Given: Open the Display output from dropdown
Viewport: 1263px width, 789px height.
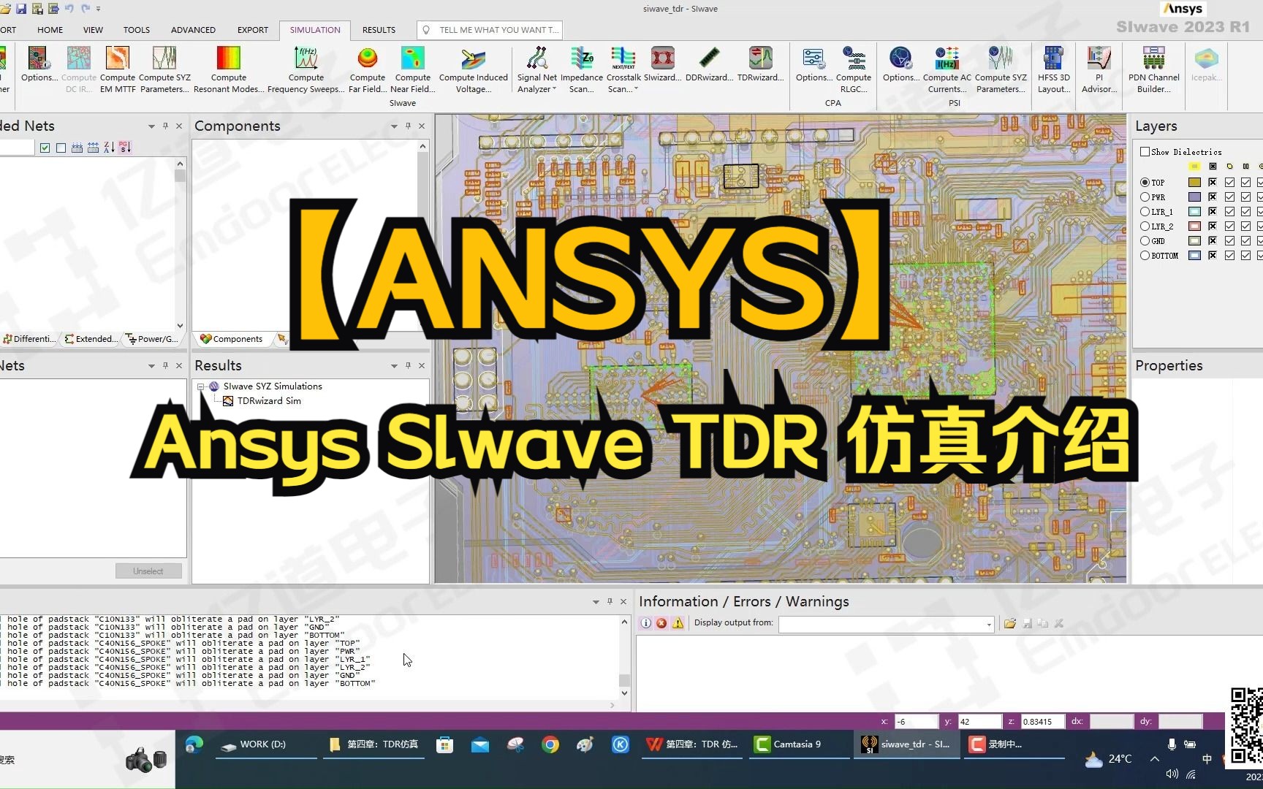Looking at the screenshot, I should point(988,624).
